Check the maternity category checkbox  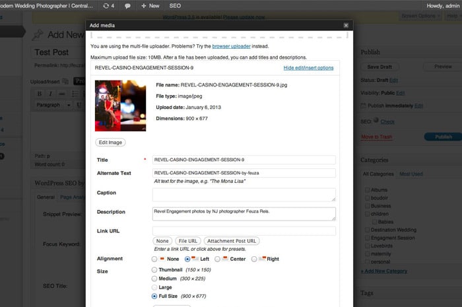point(368,254)
